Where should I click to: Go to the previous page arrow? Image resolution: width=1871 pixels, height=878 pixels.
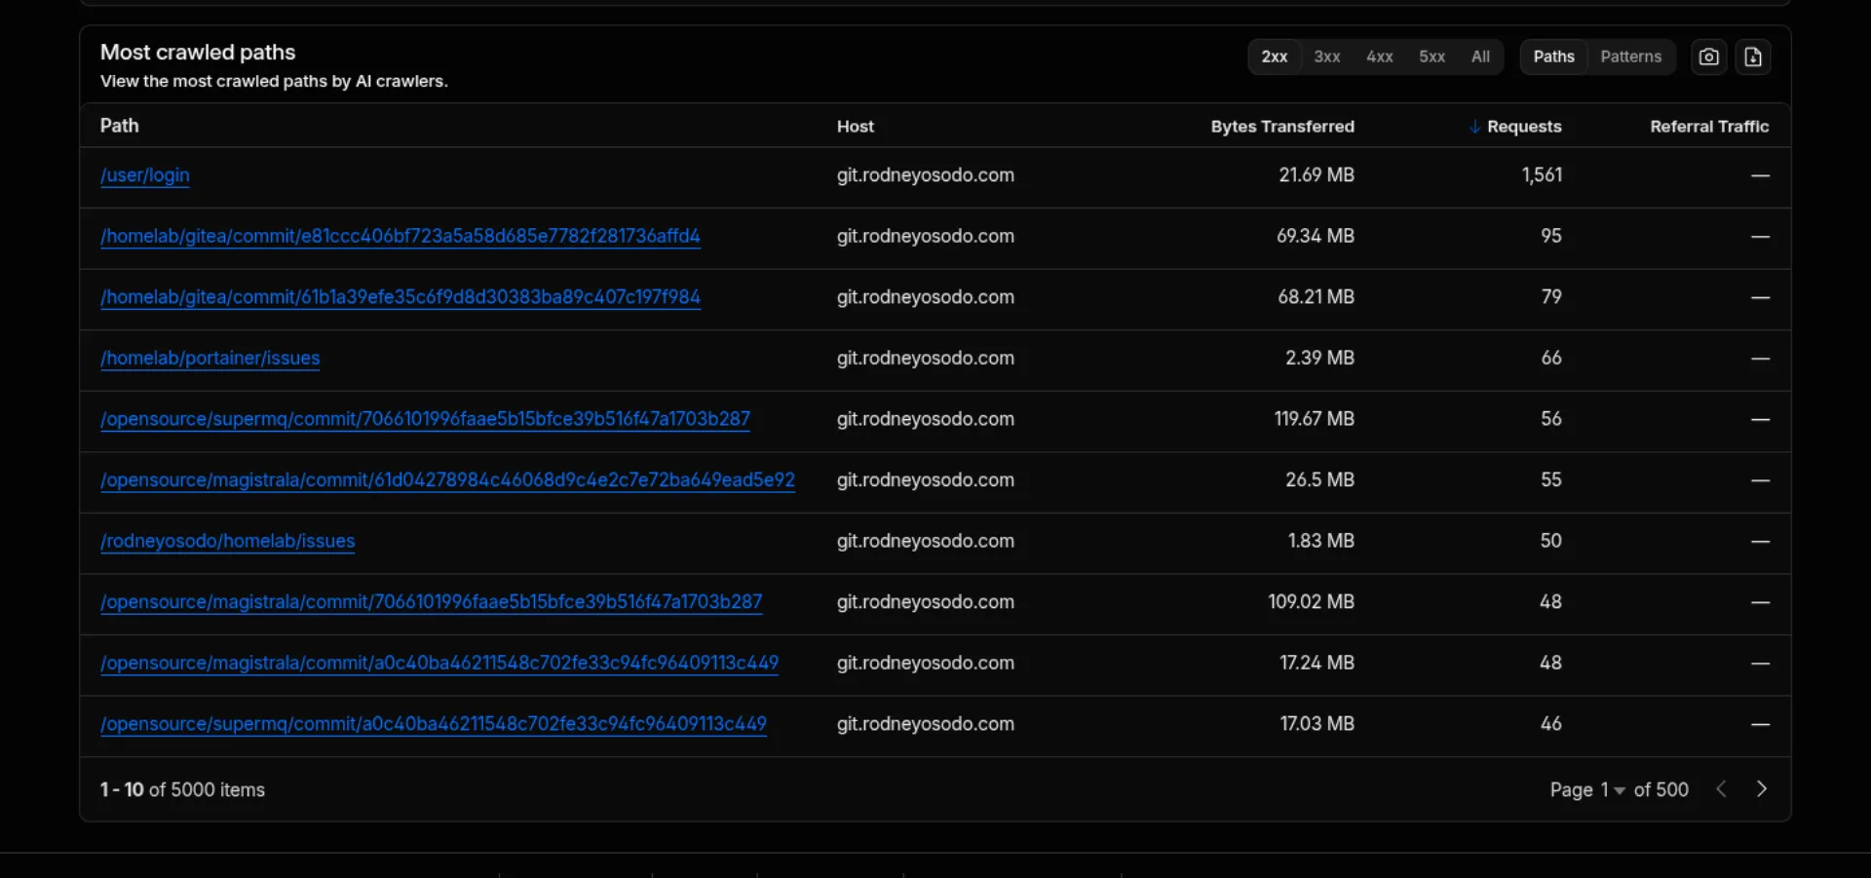pos(1721,789)
